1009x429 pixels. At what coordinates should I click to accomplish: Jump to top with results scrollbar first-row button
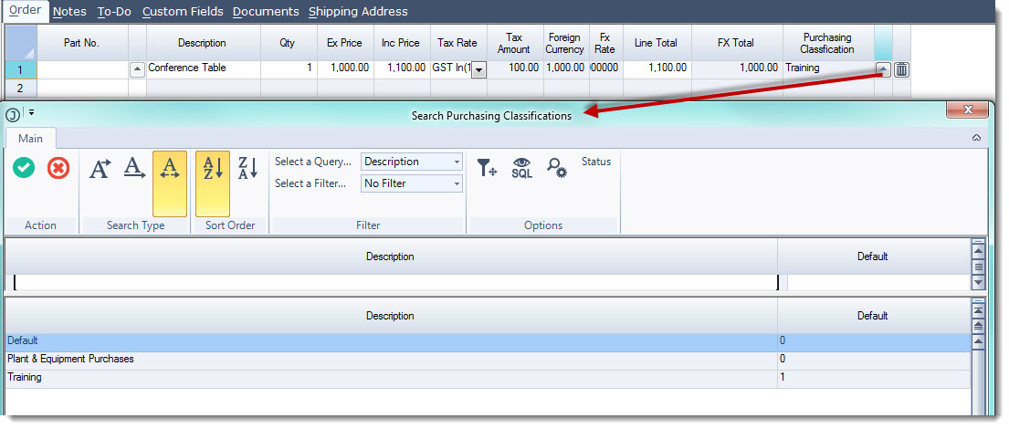(979, 310)
